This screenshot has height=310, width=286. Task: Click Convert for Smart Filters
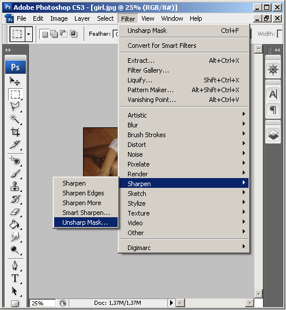coord(184,46)
